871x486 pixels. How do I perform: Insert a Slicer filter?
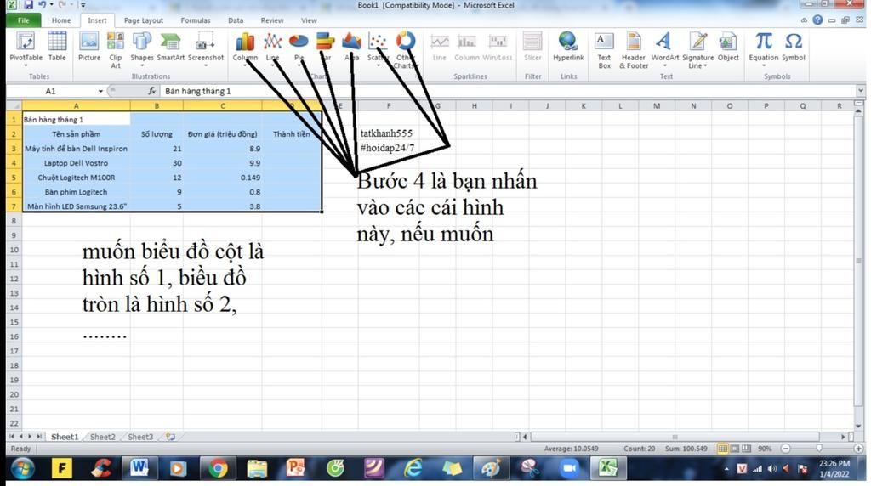click(532, 47)
